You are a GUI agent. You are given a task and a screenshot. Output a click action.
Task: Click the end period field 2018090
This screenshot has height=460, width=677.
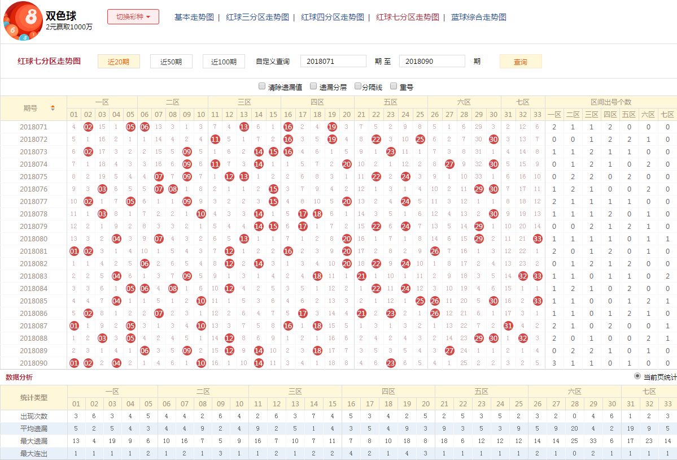[x=432, y=62]
